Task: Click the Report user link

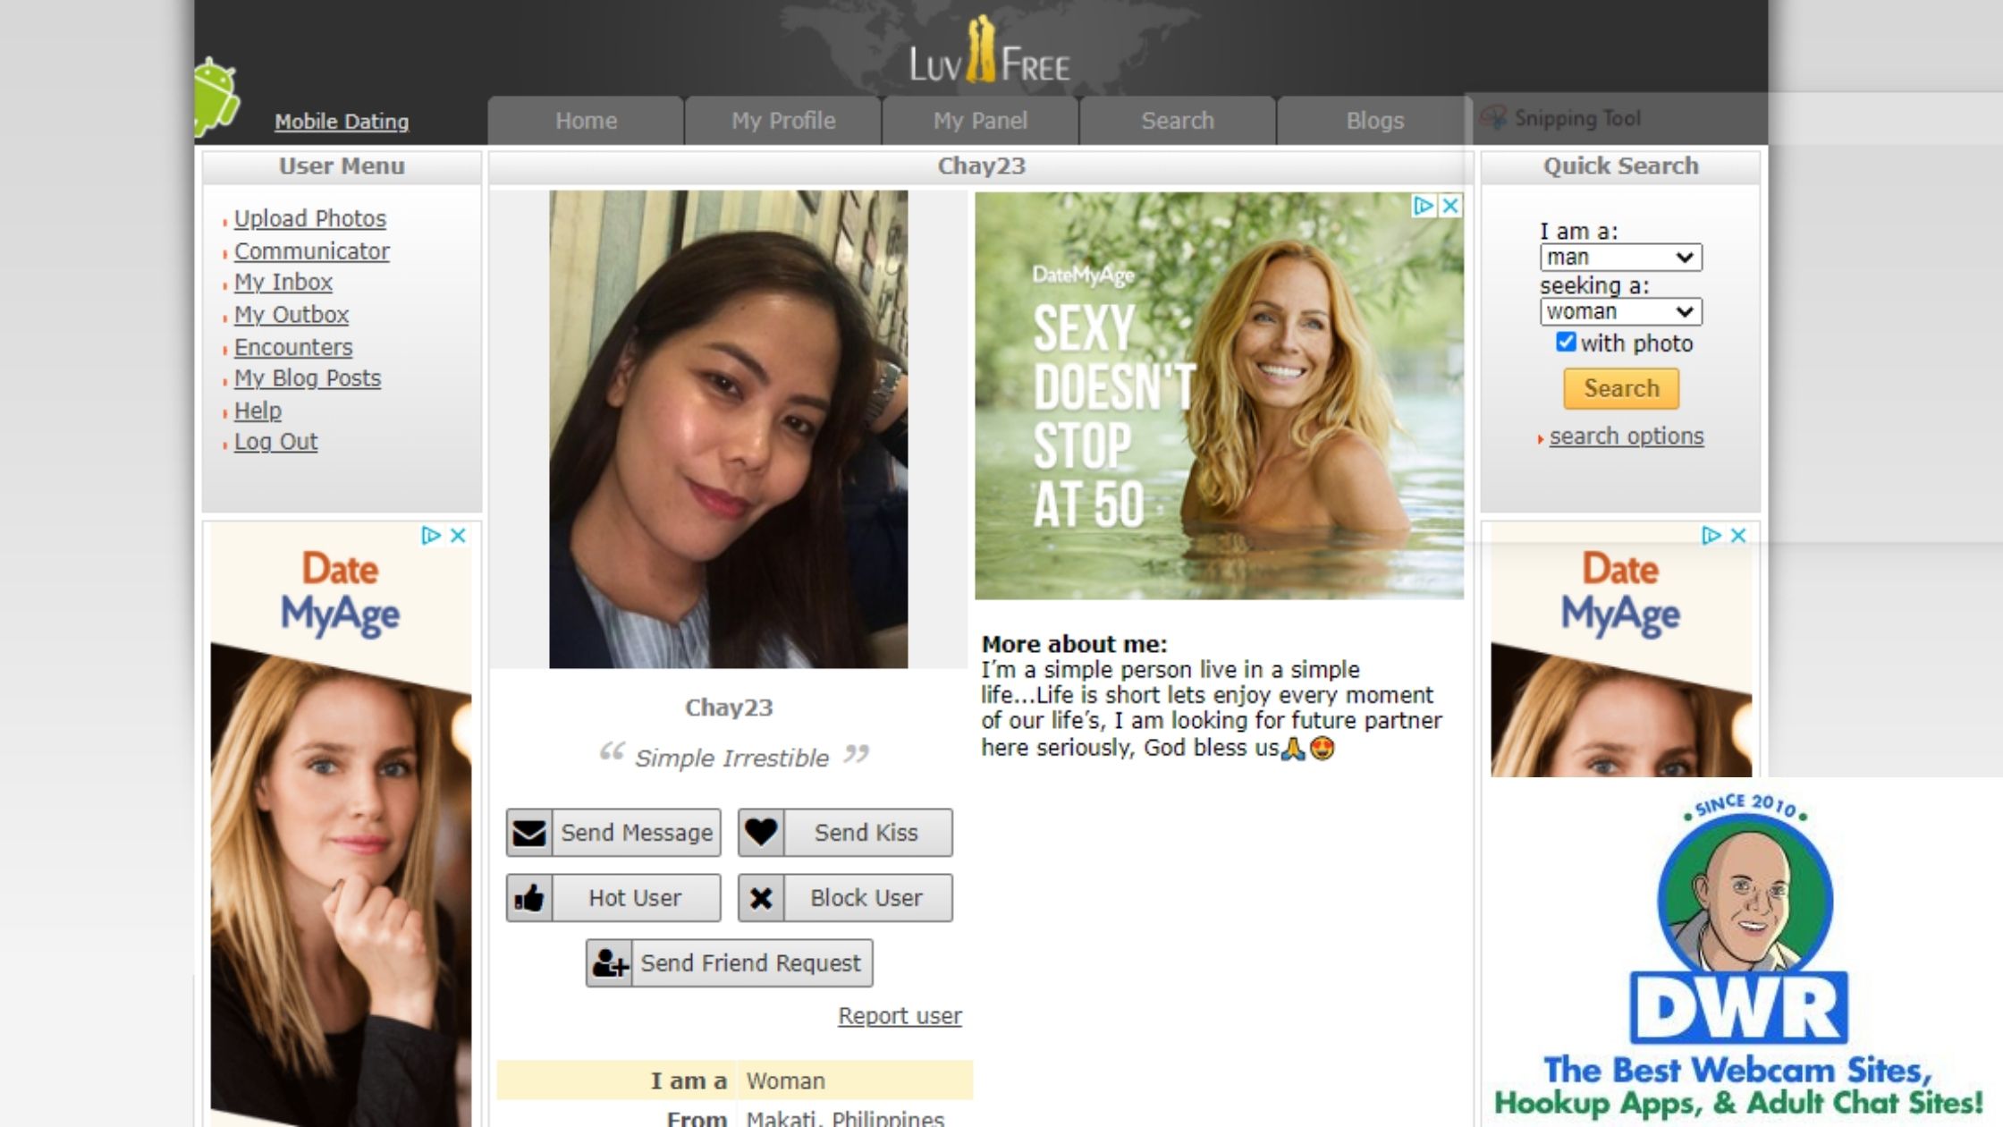Action: [899, 1016]
